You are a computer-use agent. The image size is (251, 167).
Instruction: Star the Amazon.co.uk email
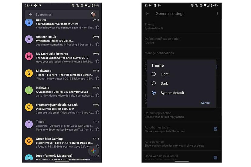97,44
